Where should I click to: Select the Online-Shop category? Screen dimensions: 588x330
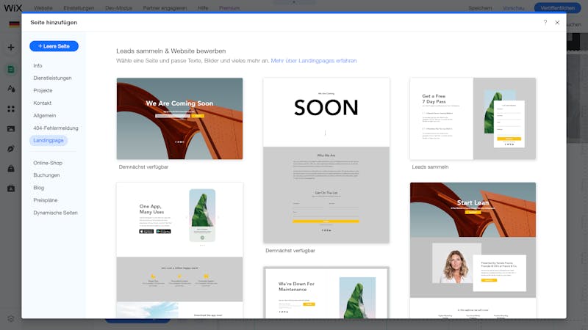click(x=48, y=163)
